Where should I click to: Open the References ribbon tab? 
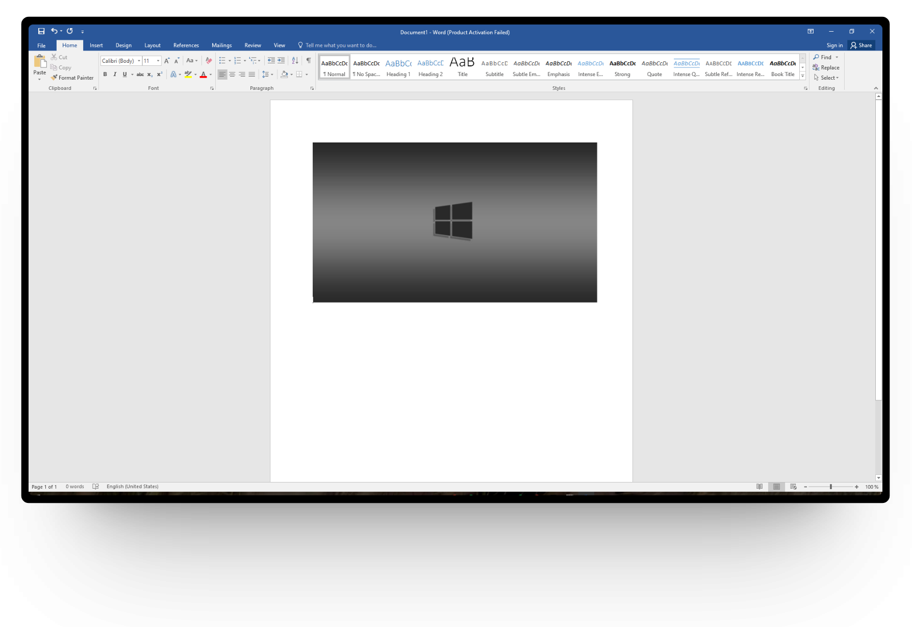point(186,45)
